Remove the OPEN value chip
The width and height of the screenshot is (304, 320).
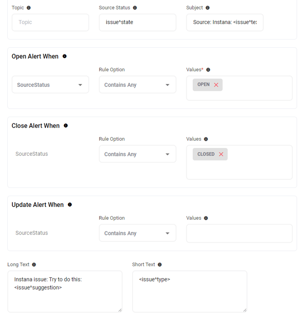(x=216, y=85)
